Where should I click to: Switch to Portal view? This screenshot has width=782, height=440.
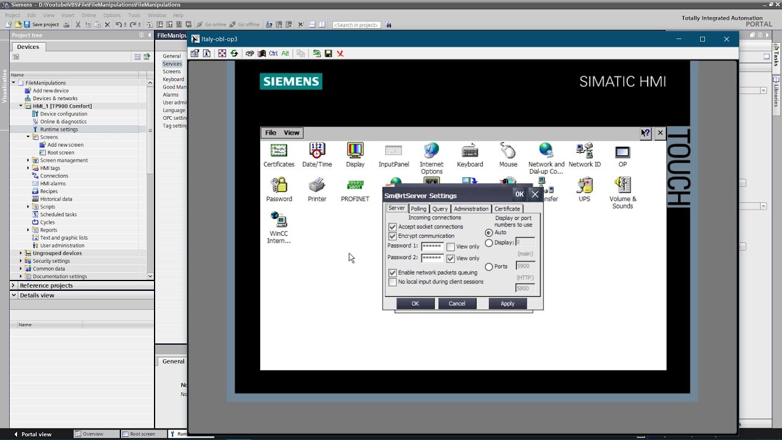32,435
